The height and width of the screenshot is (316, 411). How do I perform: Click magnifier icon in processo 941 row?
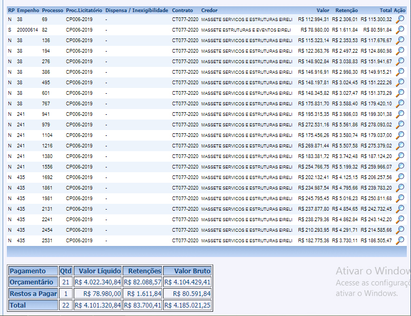click(400, 114)
